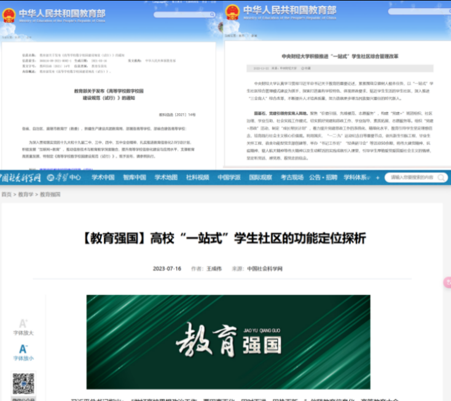Select the 社科视频 navigation item
The width and height of the screenshot is (451, 401).
198,178
